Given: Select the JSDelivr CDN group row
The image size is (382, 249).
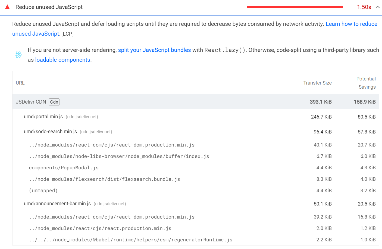Looking at the screenshot, I should 196,102.
